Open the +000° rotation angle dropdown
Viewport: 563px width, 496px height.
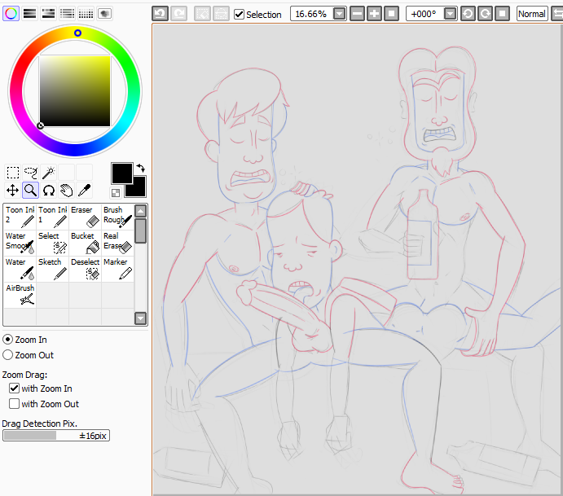tap(450, 14)
